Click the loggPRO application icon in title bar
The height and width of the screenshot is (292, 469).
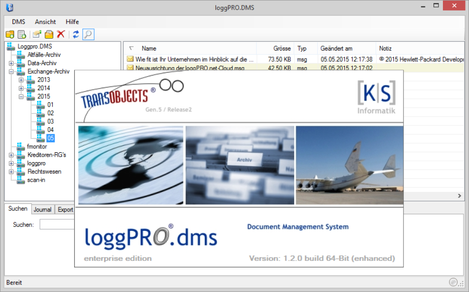pyautogui.click(x=10, y=7)
